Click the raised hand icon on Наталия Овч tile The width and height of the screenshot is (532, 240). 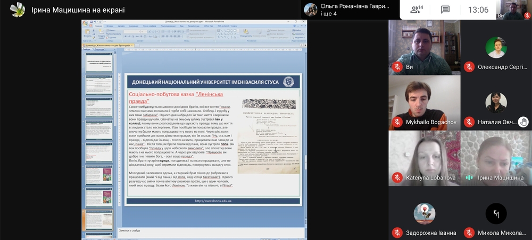pyautogui.click(x=523, y=122)
